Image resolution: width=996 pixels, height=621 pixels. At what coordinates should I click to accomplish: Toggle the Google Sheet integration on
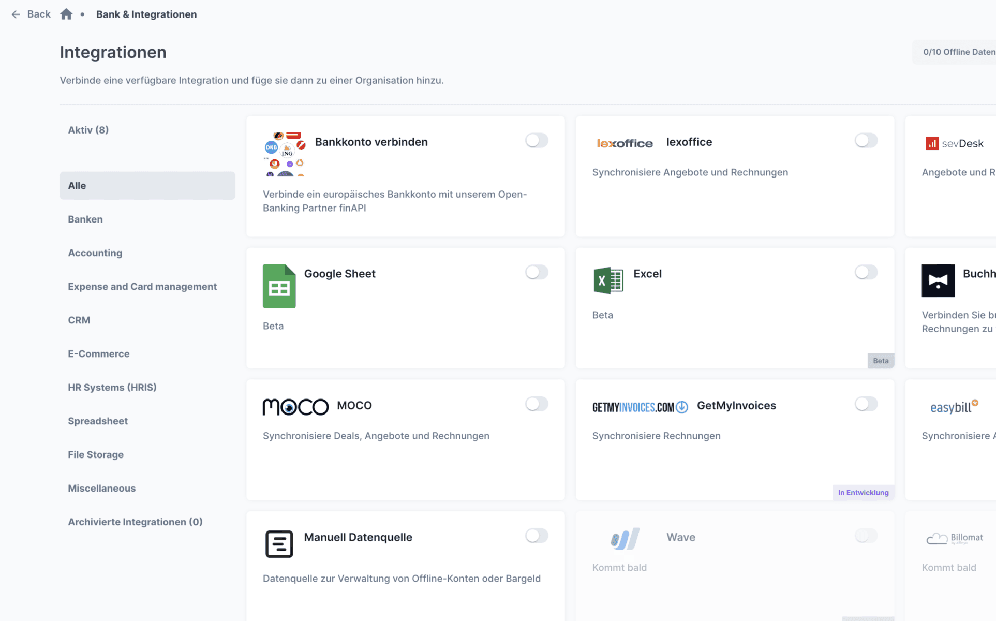[536, 272]
